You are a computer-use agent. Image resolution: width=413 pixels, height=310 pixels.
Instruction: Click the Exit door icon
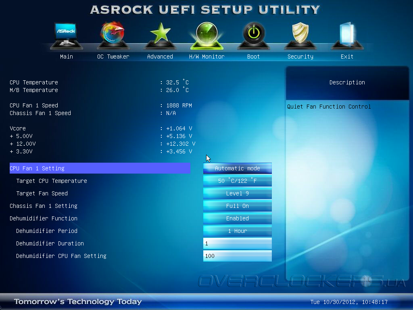(x=347, y=36)
